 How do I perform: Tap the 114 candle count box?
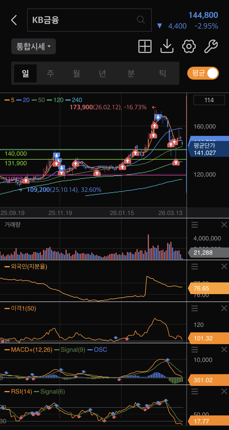209,100
